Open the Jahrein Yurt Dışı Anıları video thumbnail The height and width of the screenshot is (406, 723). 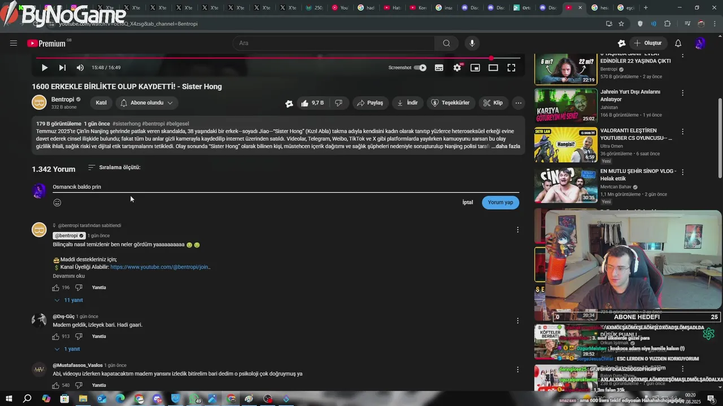click(x=566, y=106)
